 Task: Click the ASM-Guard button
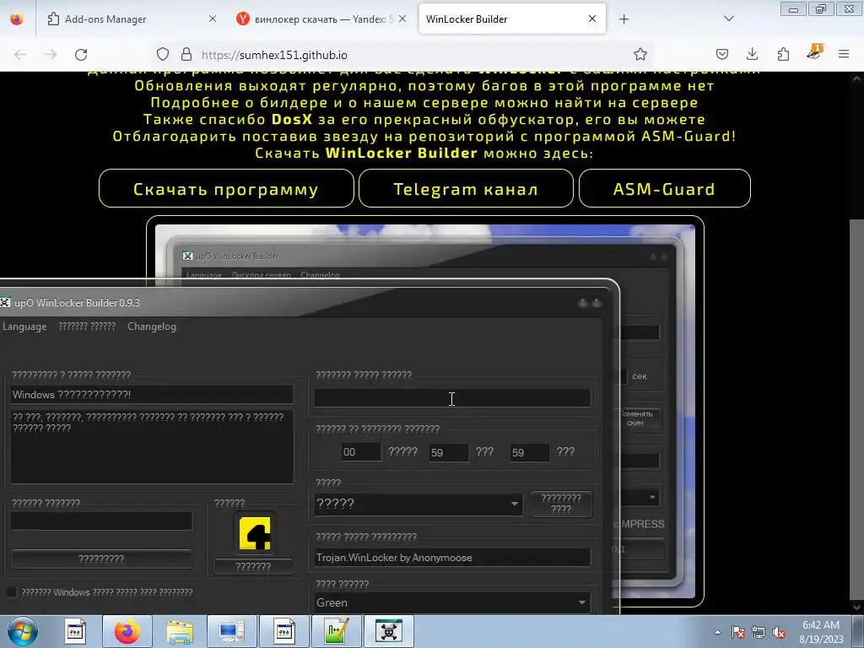coord(664,188)
